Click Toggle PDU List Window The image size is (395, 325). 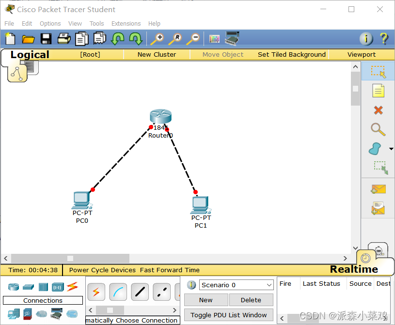click(228, 315)
